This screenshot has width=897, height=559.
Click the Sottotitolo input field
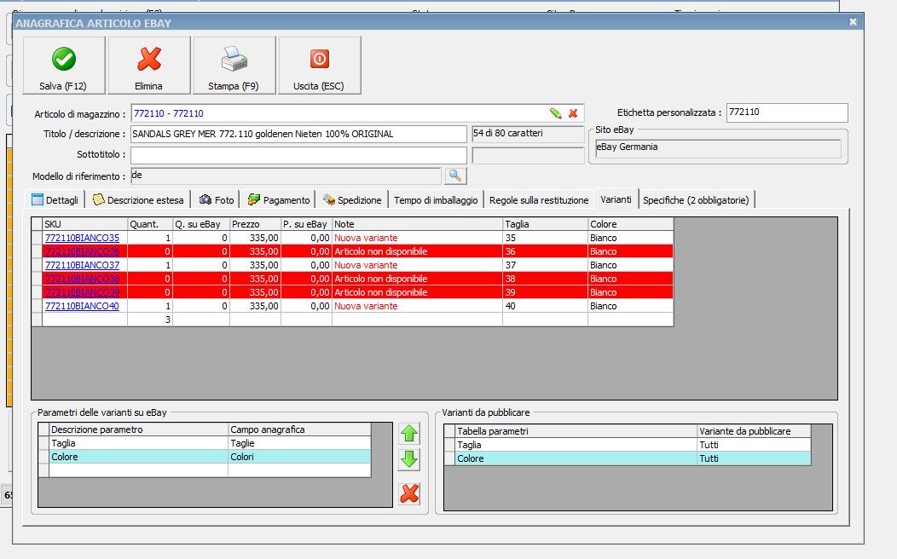(x=298, y=155)
